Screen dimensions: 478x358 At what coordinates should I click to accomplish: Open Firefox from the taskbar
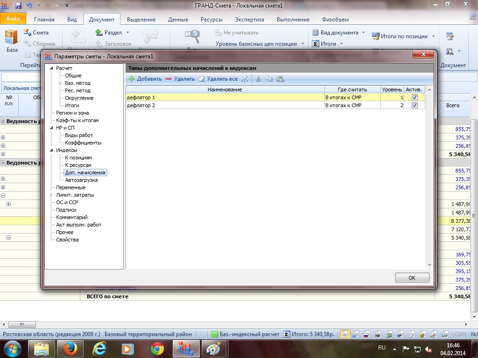(x=70, y=349)
